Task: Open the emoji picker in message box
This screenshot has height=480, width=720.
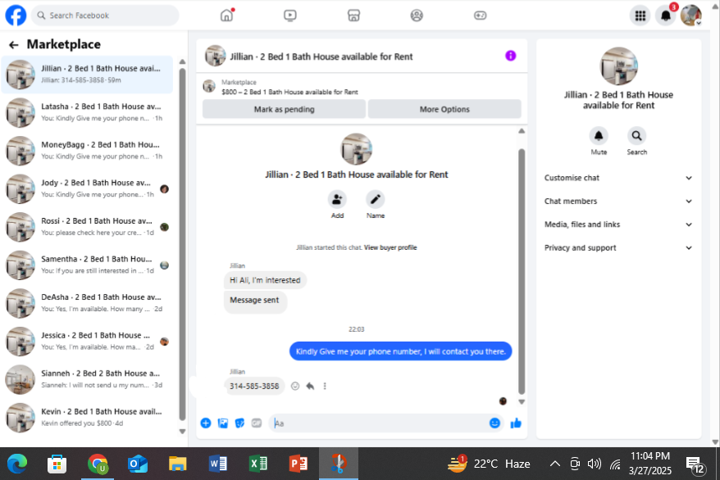Action: [x=494, y=423]
